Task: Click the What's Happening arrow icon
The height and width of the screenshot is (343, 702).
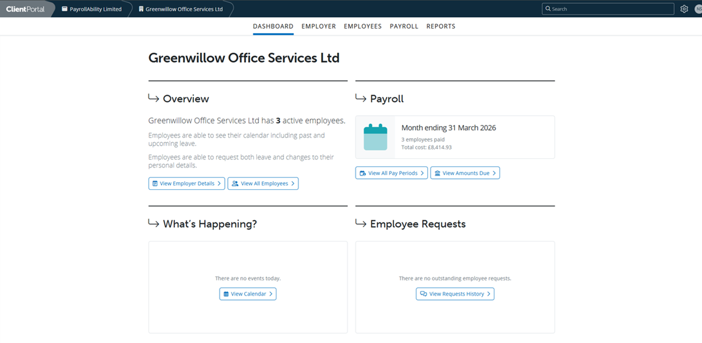Action: point(153,223)
